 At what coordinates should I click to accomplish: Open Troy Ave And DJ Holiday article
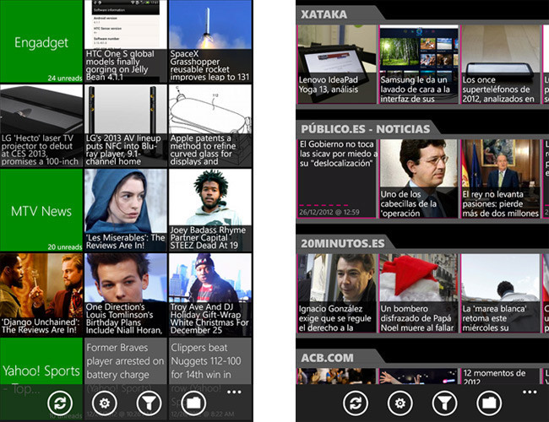click(x=210, y=295)
